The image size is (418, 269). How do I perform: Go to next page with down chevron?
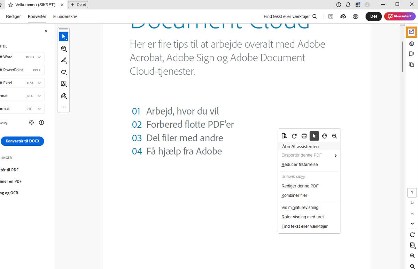(x=412, y=224)
